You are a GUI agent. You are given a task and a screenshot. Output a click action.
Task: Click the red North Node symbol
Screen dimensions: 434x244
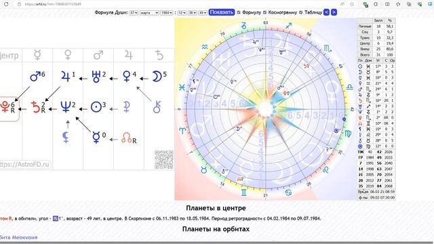(127, 138)
